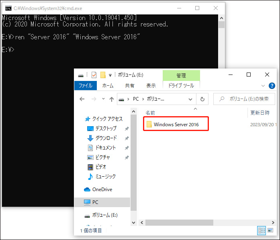Click the cmd window scroll up arrow

point(221,18)
